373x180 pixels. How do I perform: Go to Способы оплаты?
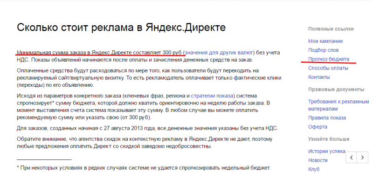328,68
